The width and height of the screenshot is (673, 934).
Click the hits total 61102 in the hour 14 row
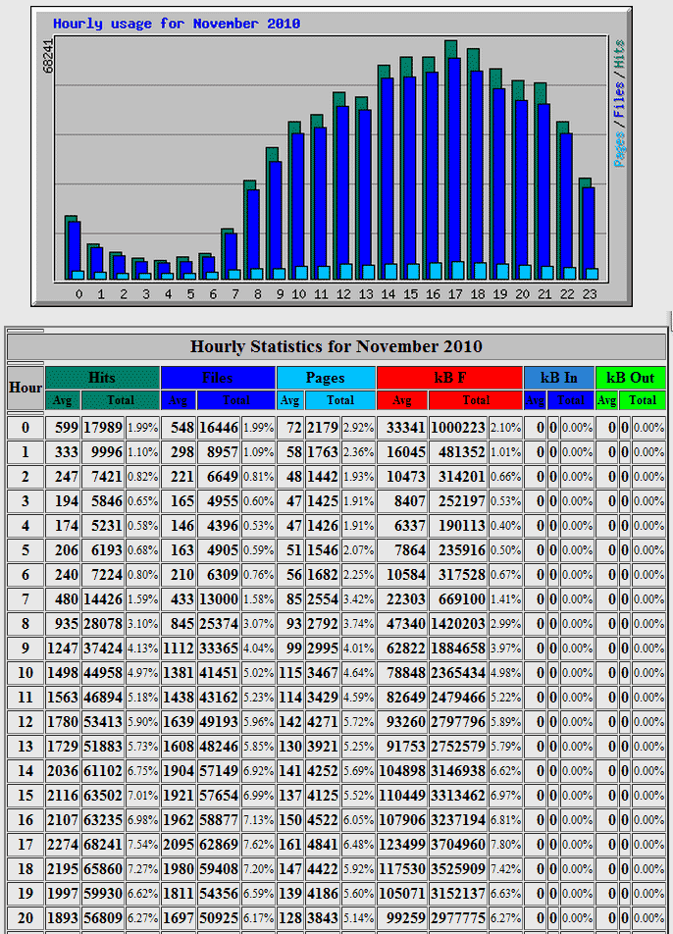[x=103, y=771]
